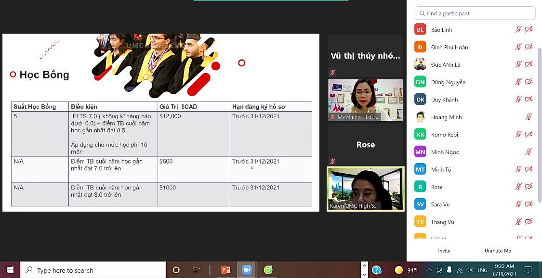Select participant Minh Ngoc in the list

click(445, 152)
